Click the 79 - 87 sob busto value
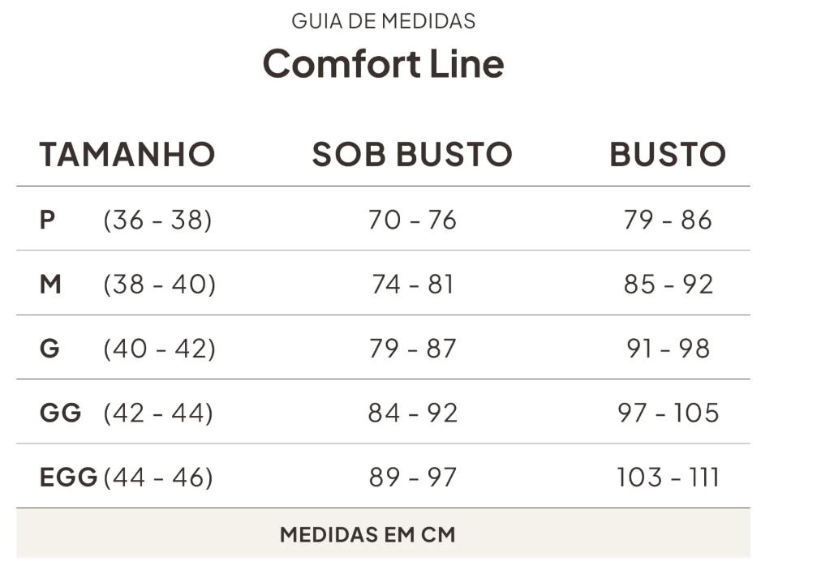This screenshot has width=821, height=574. [x=412, y=349]
